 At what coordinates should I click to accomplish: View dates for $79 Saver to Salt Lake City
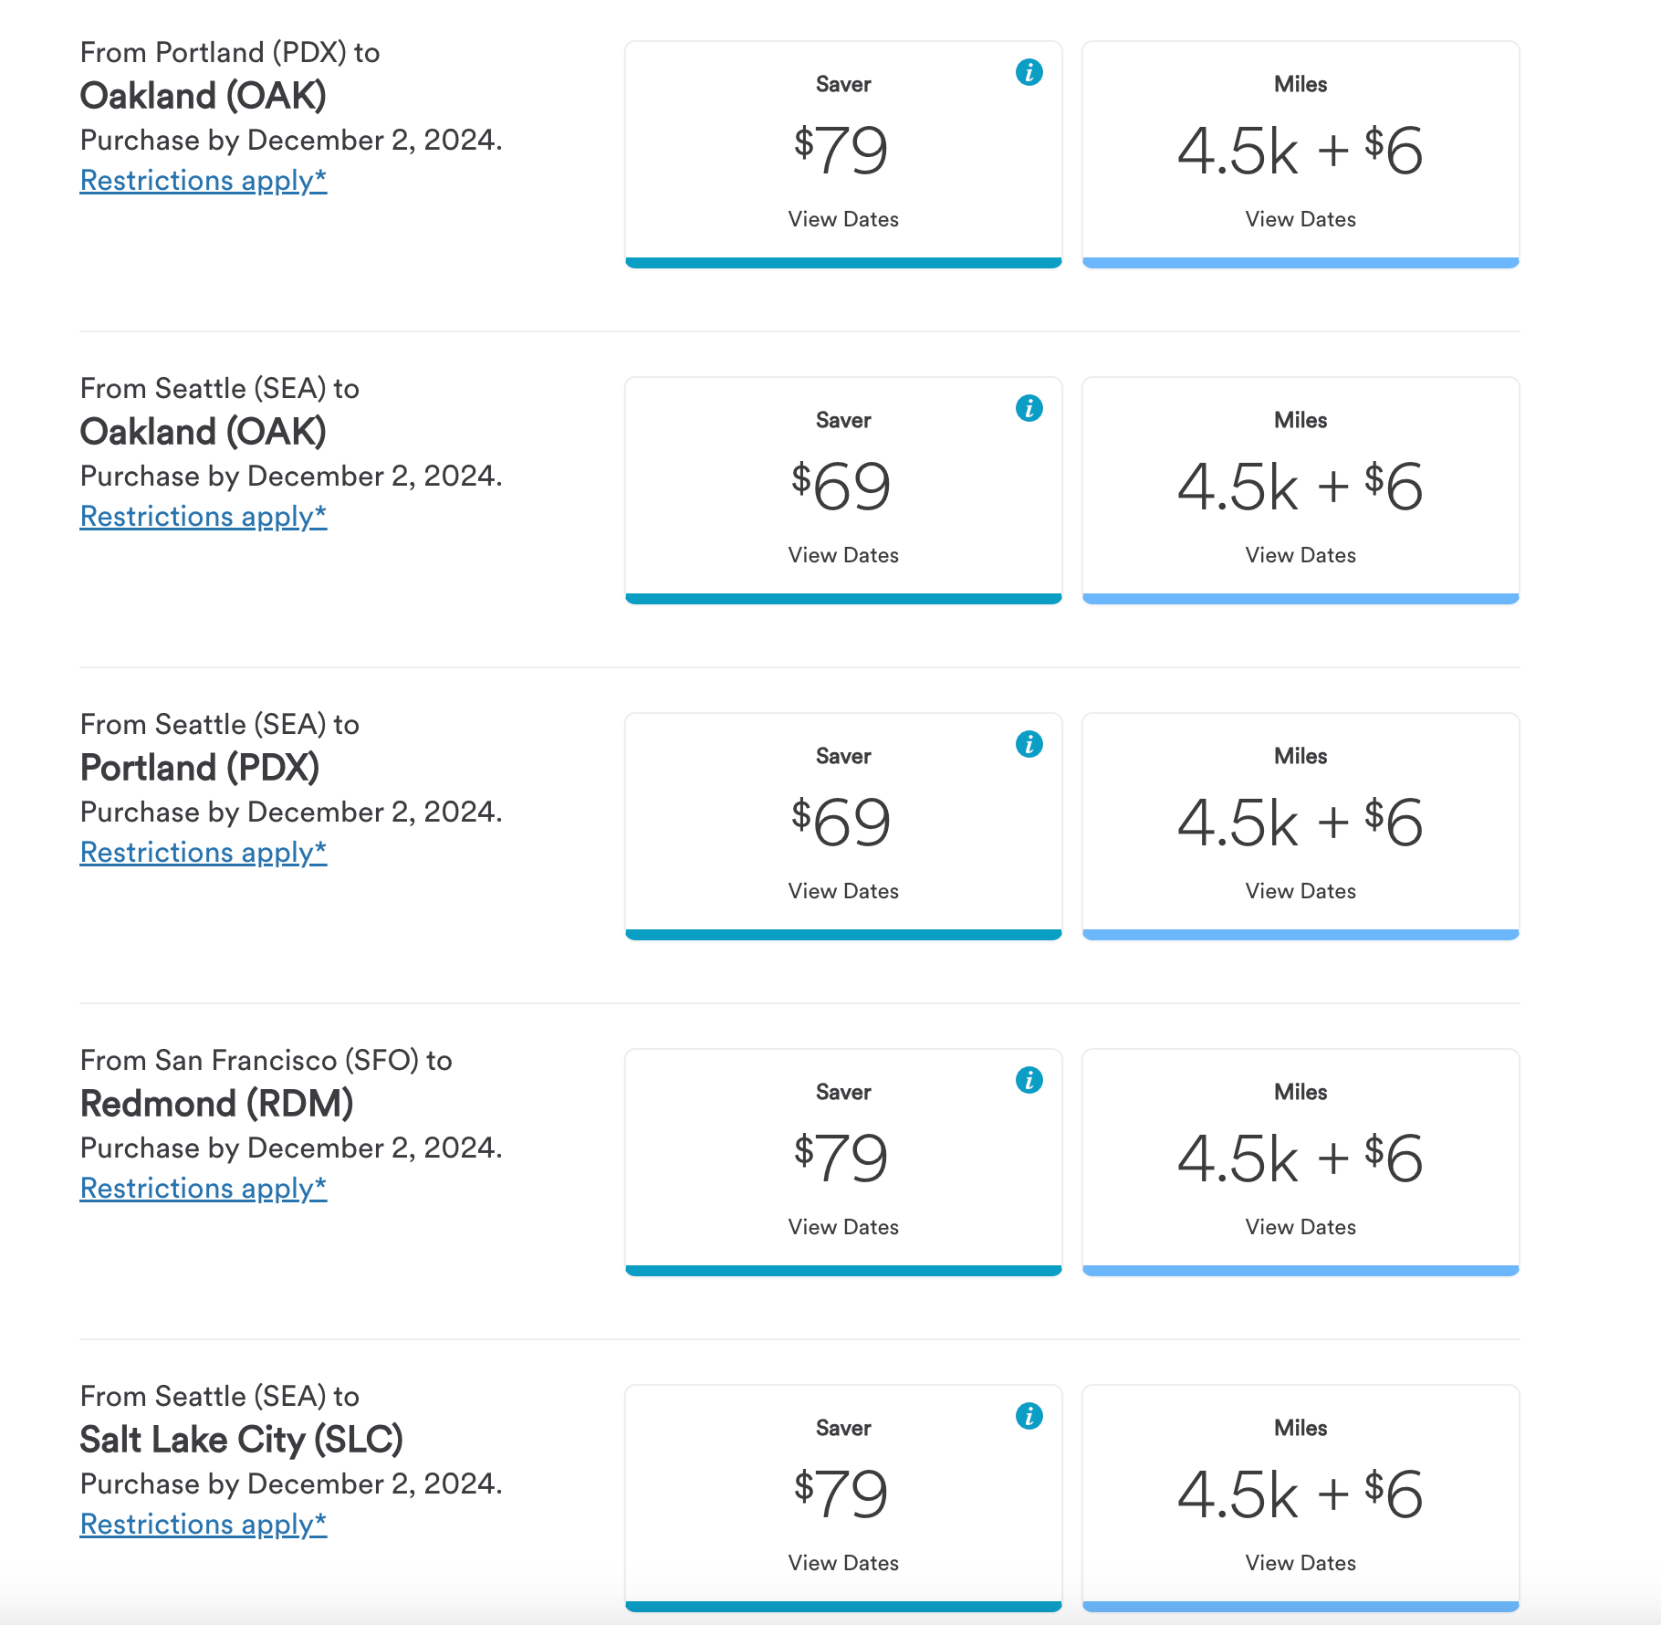point(843,1563)
